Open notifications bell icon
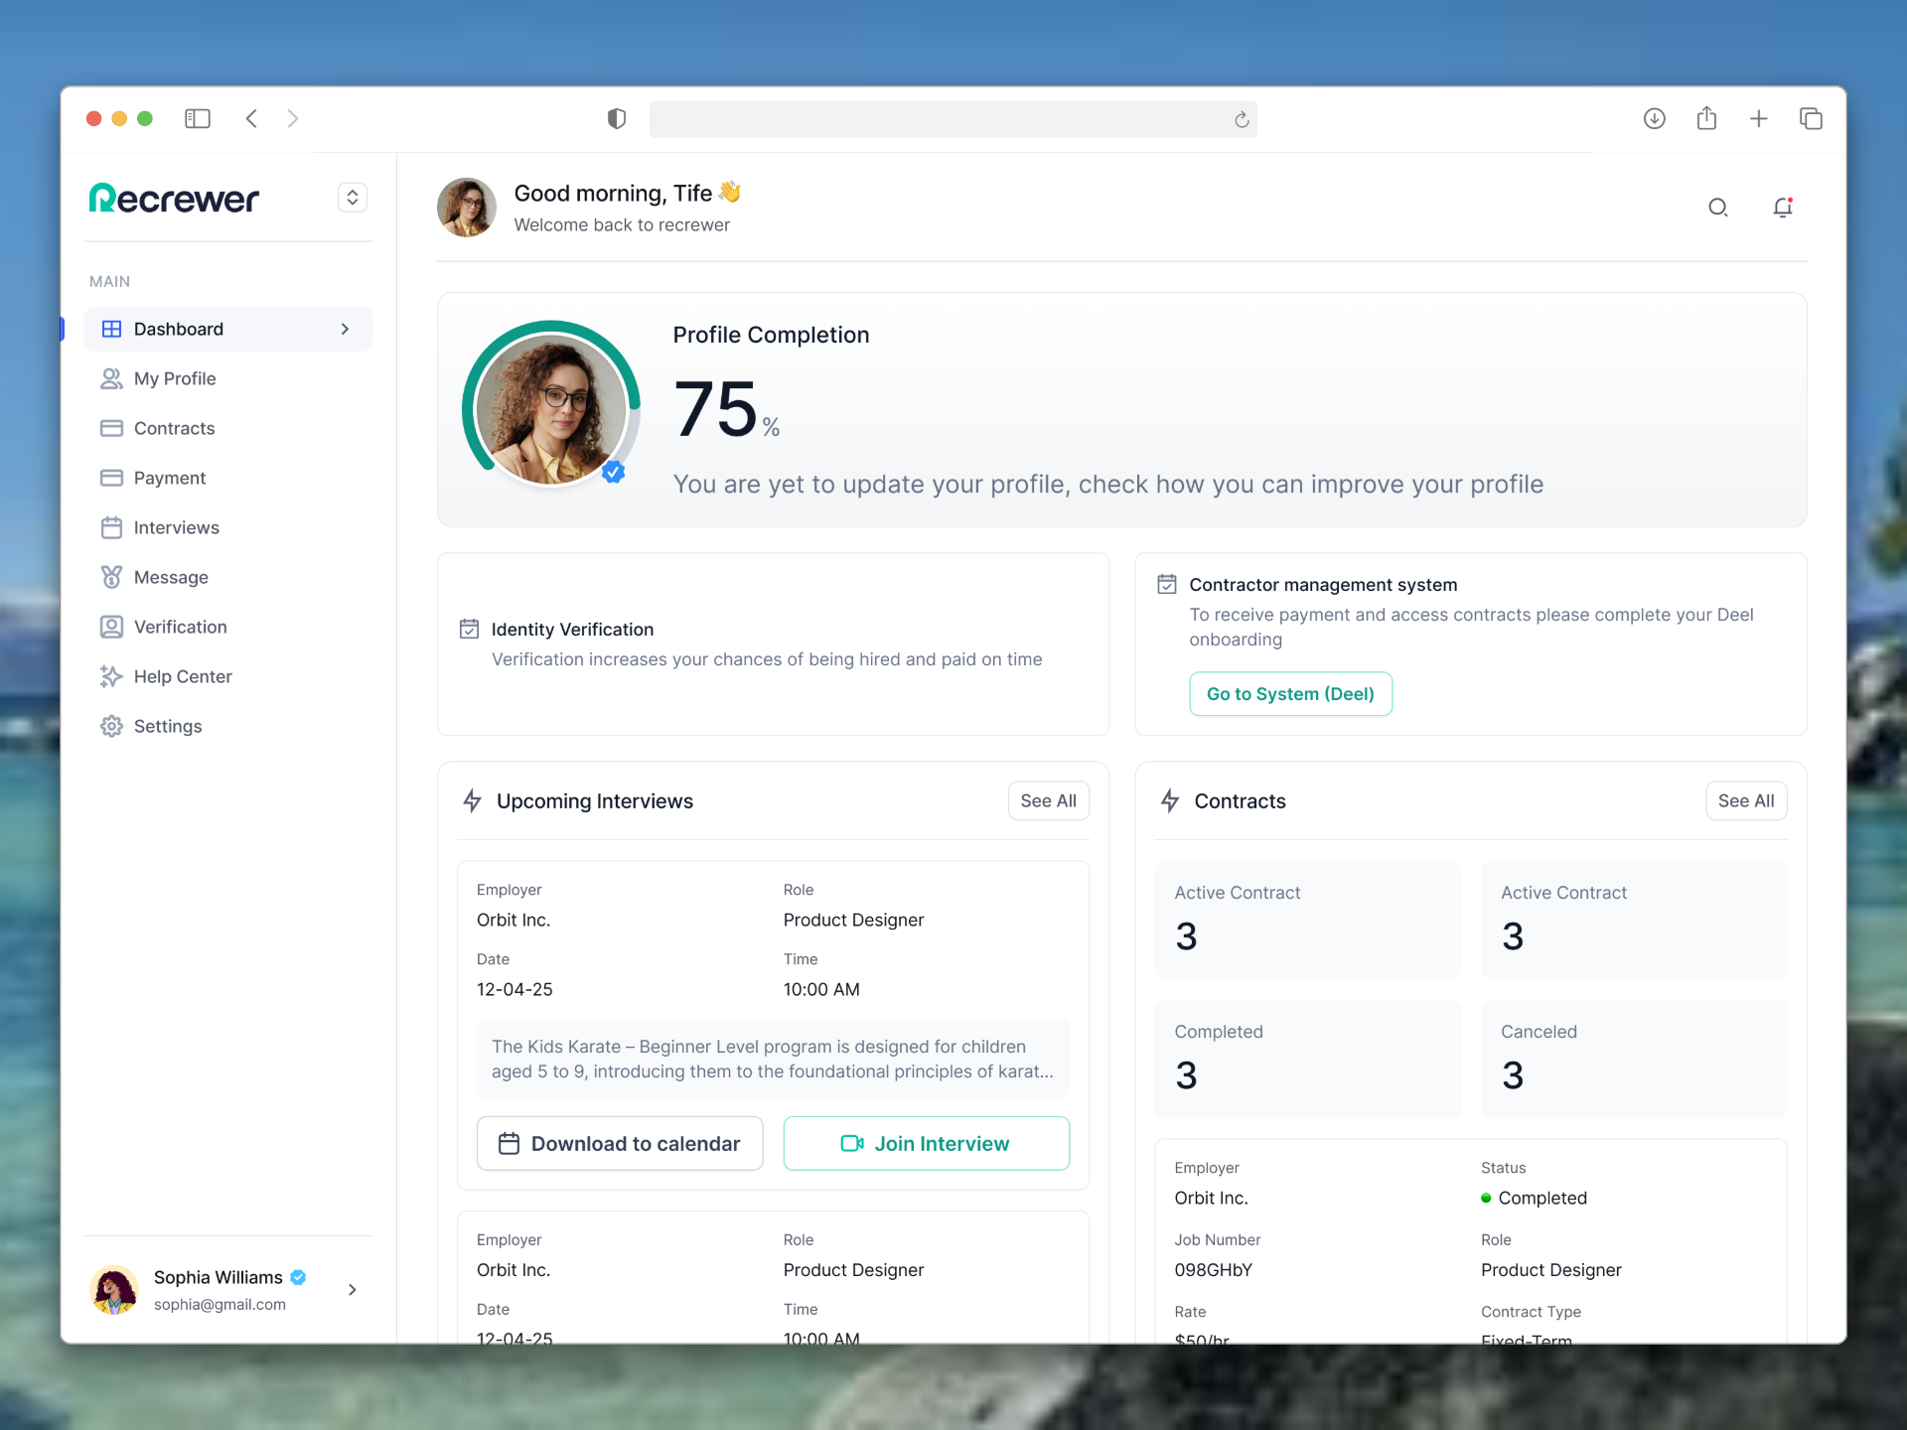The image size is (1907, 1430). [1783, 208]
